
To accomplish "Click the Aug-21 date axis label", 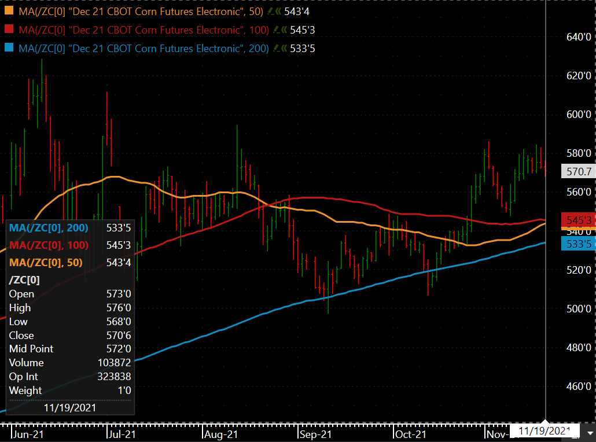I will click(221, 434).
